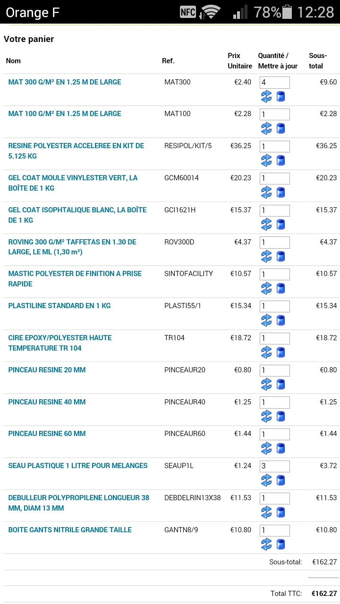Viewport: 340px width, 604px height.
Task: Delete MAT100 item via trash icon
Action: click(280, 128)
